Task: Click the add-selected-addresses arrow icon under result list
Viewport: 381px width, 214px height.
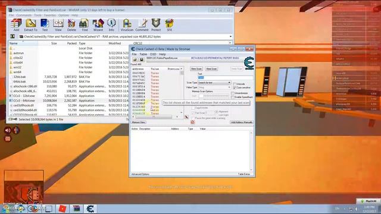Action: tap(186, 117)
